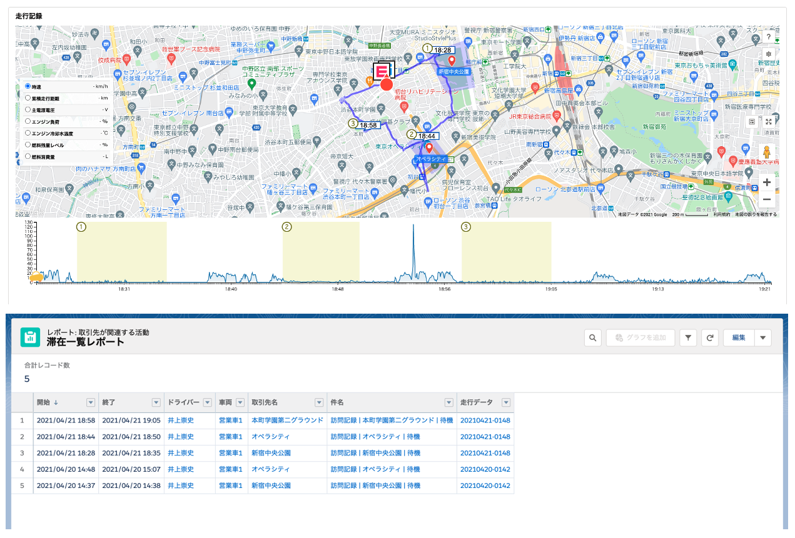Open the 利用規約 link on the map
This screenshot has height=538, width=795.
coord(722,214)
